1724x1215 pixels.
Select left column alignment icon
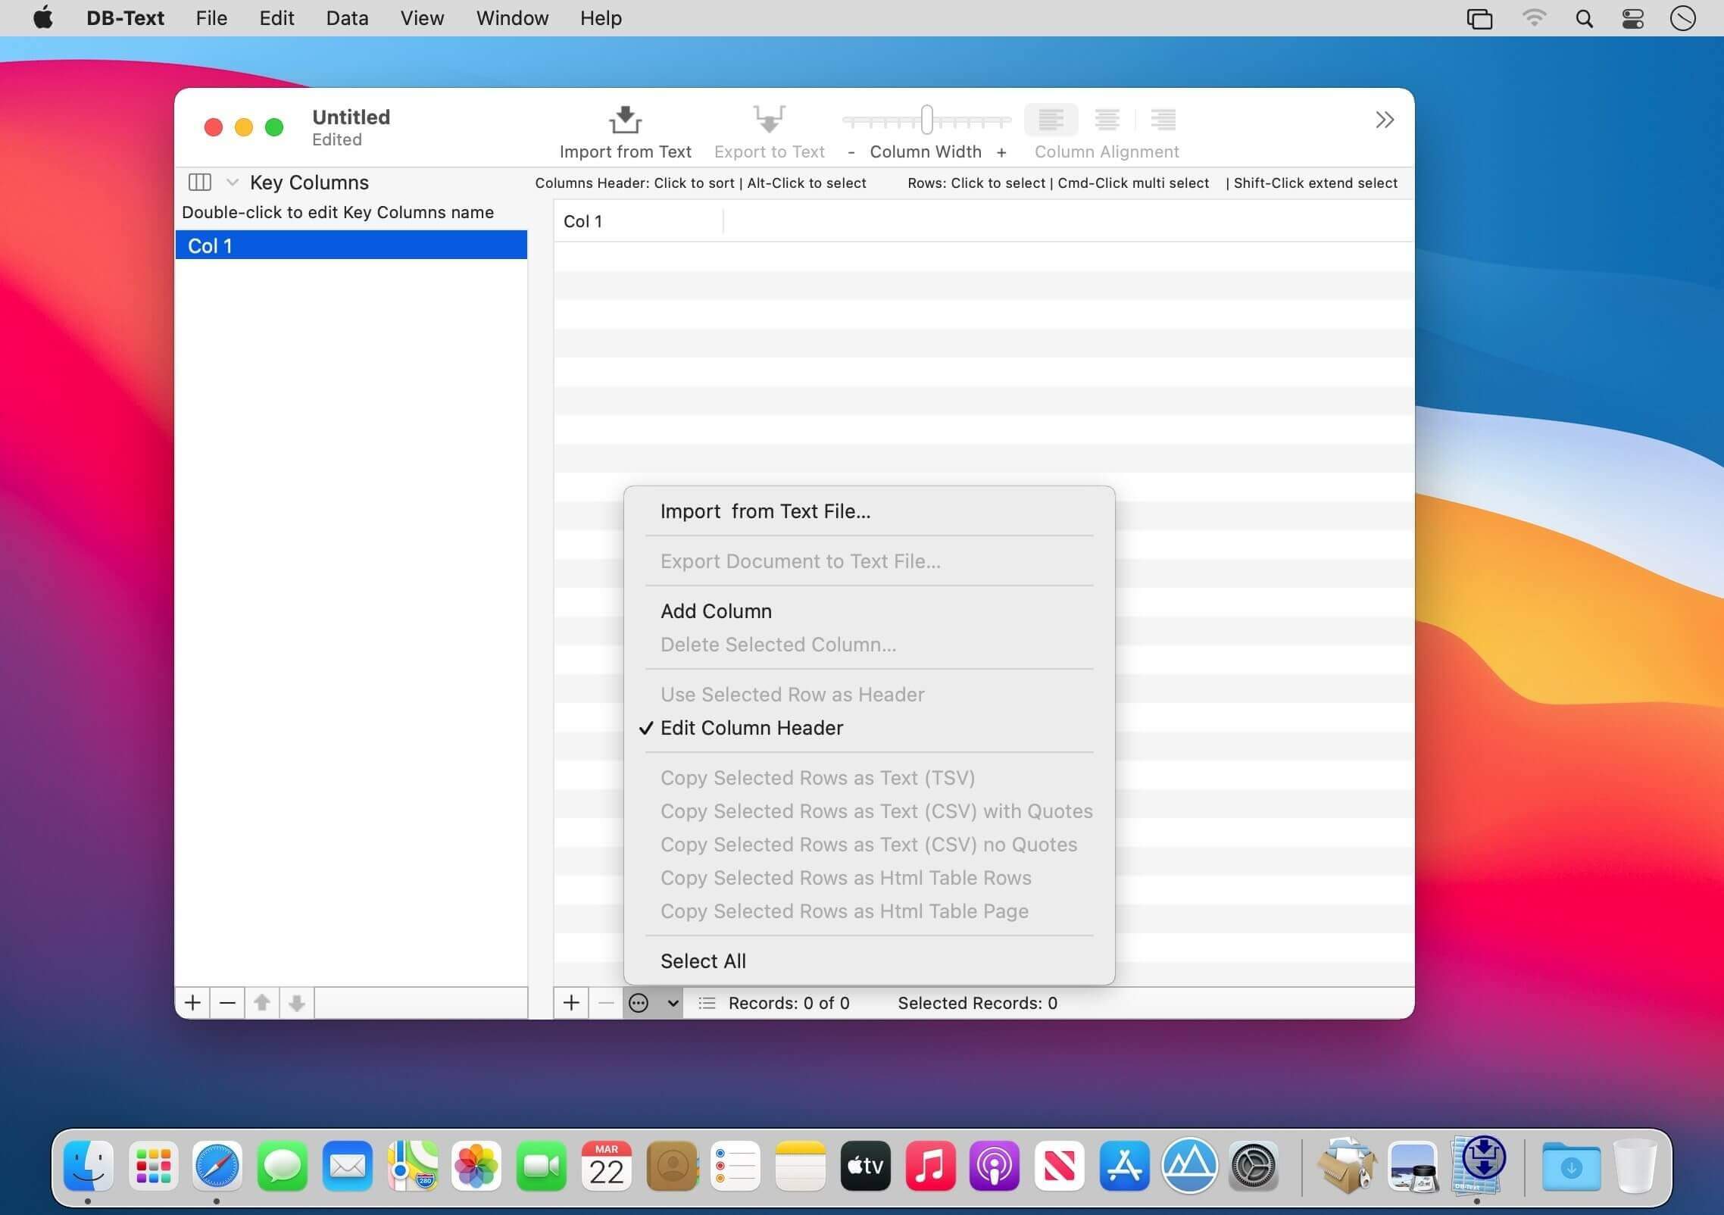pos(1051,120)
